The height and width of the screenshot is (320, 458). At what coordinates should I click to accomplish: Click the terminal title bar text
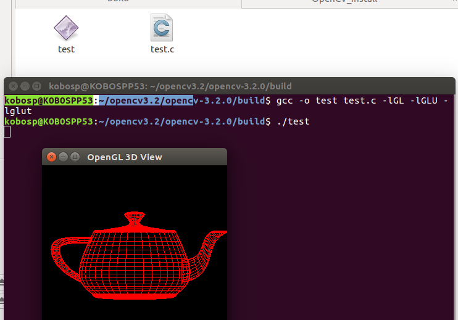tap(170, 86)
